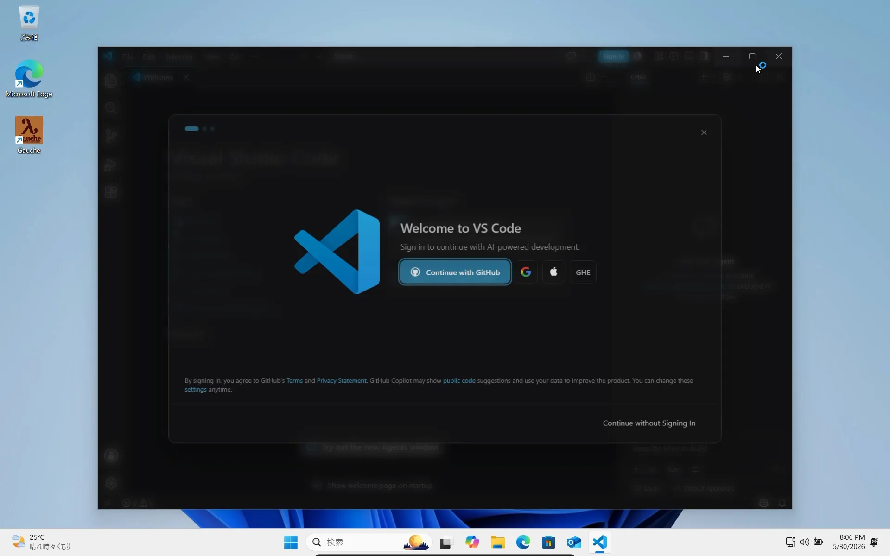Toggle Show welcome page on startup checkbox
The height and width of the screenshot is (556, 890).
click(x=316, y=486)
